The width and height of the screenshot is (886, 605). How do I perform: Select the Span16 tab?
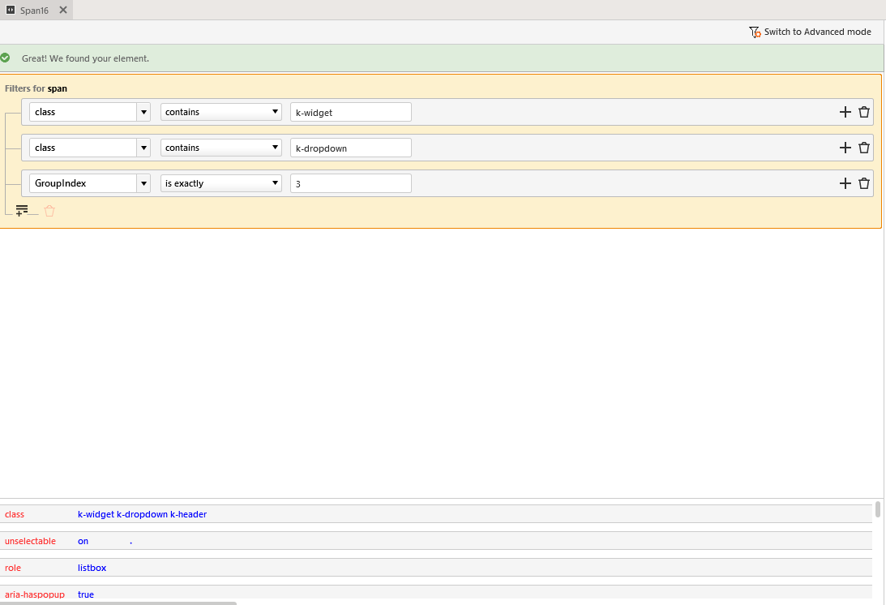[x=34, y=10]
